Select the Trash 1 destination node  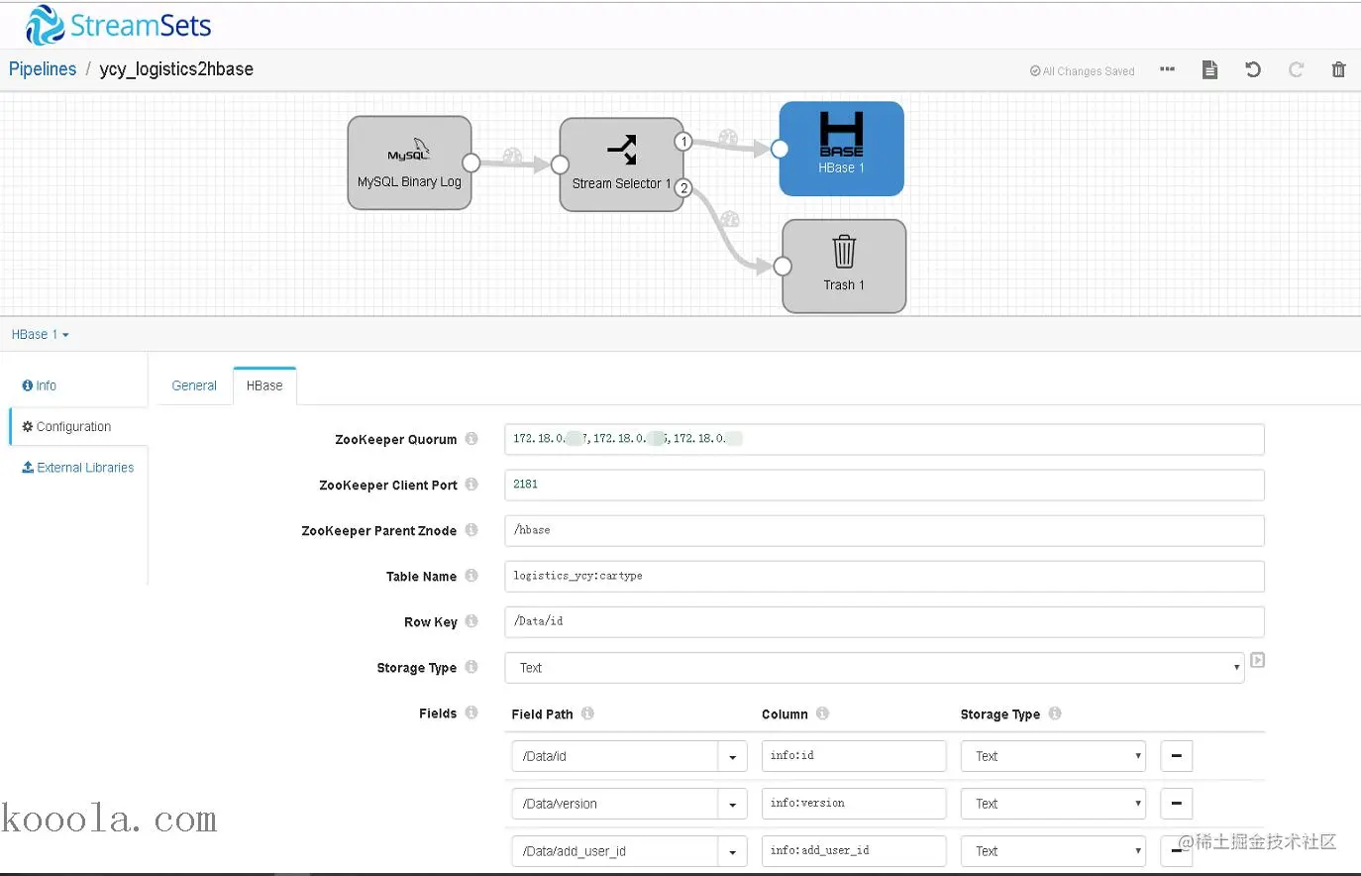pos(844,267)
